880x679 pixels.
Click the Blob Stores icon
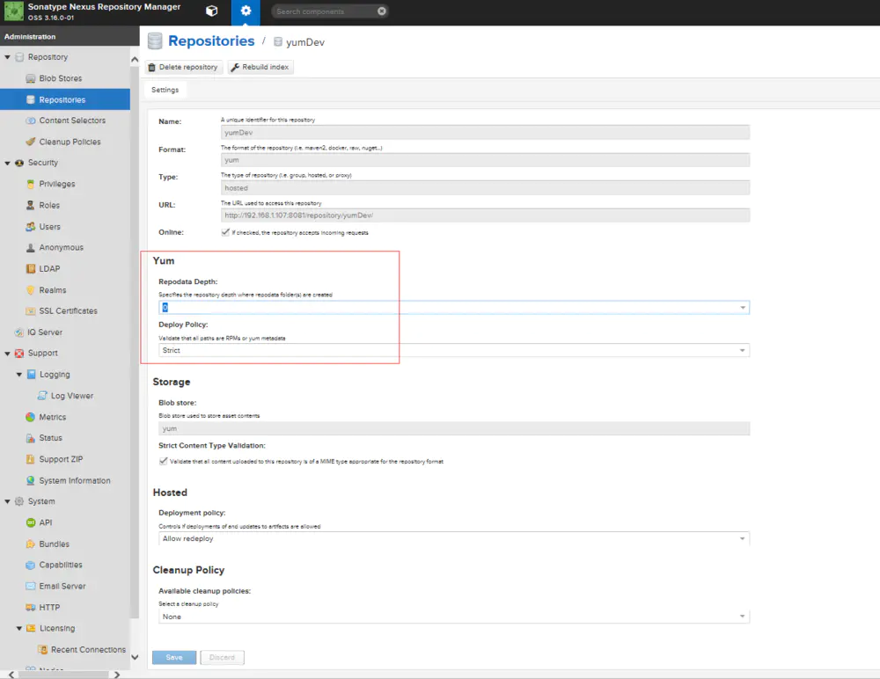point(31,78)
